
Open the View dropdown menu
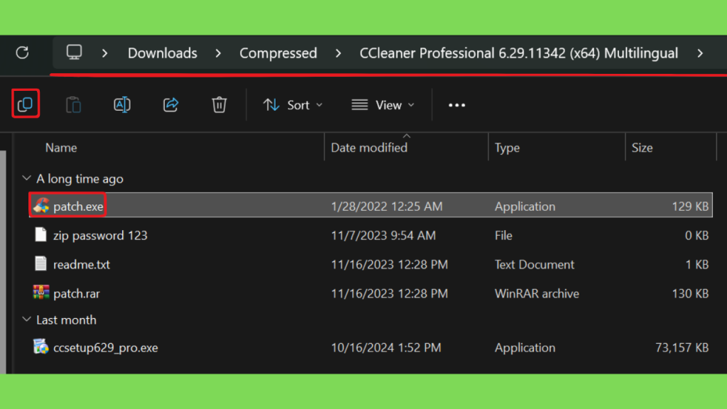[383, 105]
